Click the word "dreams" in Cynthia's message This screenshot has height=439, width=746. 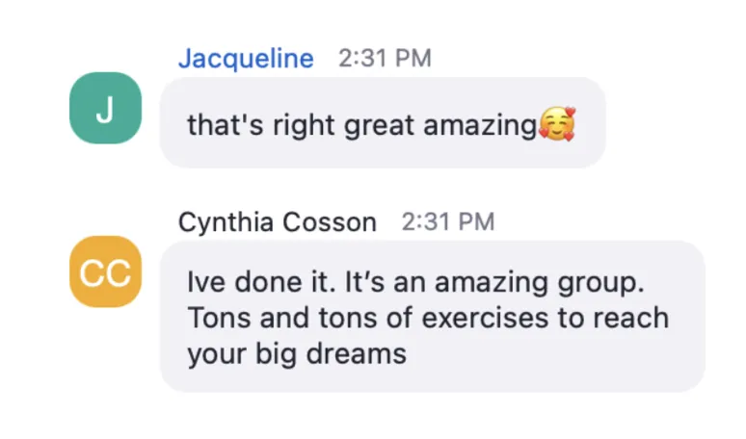357,354
